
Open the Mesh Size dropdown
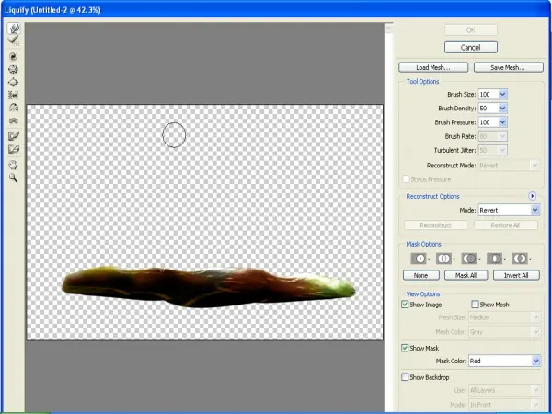(x=504, y=317)
